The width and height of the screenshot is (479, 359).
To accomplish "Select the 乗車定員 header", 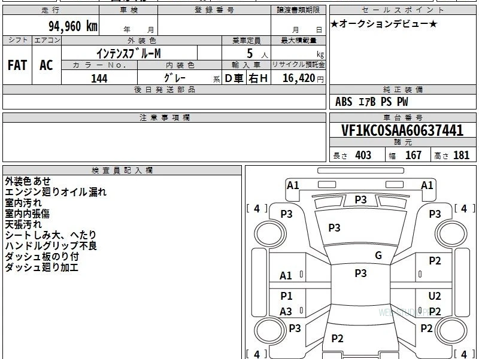I will click(246, 40).
